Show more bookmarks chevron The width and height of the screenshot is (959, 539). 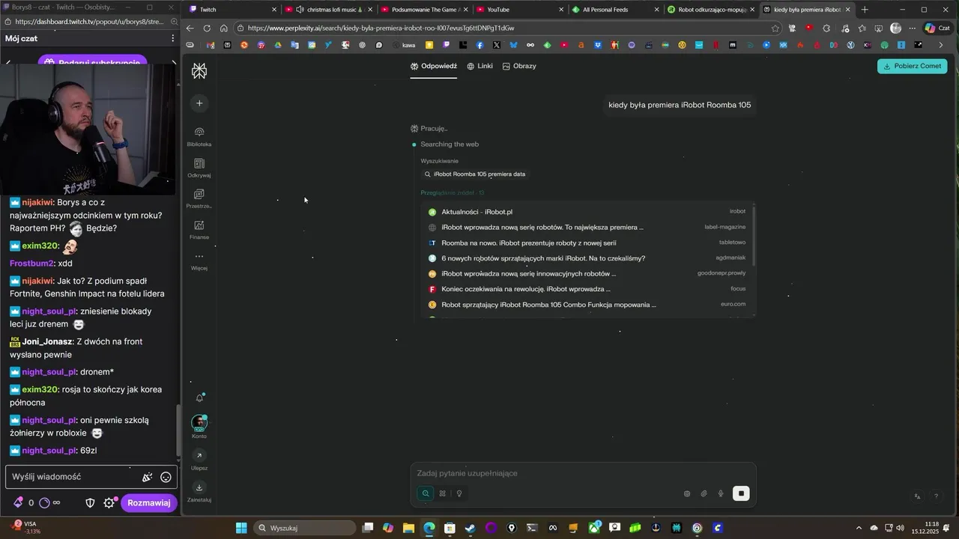(x=941, y=45)
